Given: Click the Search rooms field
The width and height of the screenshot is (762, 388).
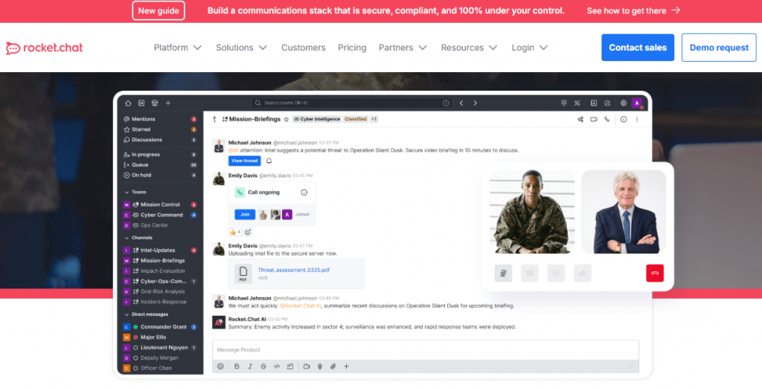Looking at the screenshot, I should tap(352, 103).
